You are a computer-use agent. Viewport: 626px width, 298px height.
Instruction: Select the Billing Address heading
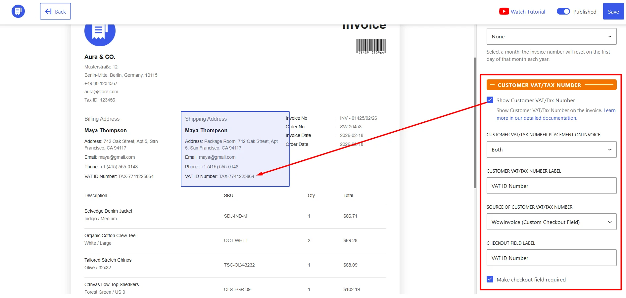(102, 119)
